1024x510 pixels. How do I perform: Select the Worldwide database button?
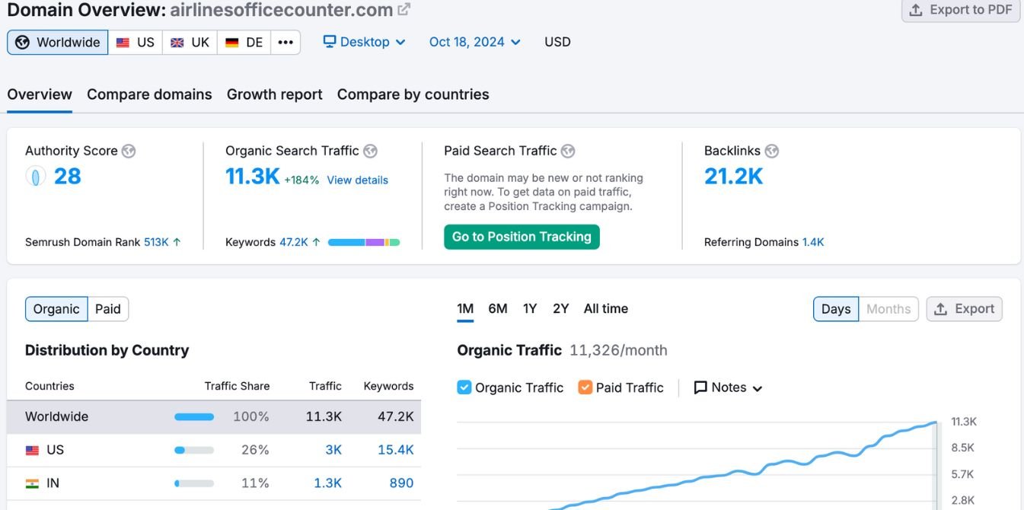coord(58,43)
